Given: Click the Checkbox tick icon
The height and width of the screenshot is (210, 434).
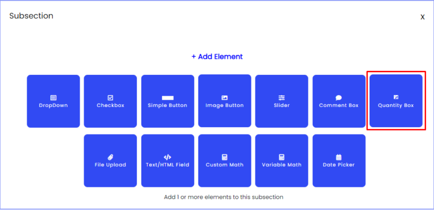Looking at the screenshot, I should point(110,98).
